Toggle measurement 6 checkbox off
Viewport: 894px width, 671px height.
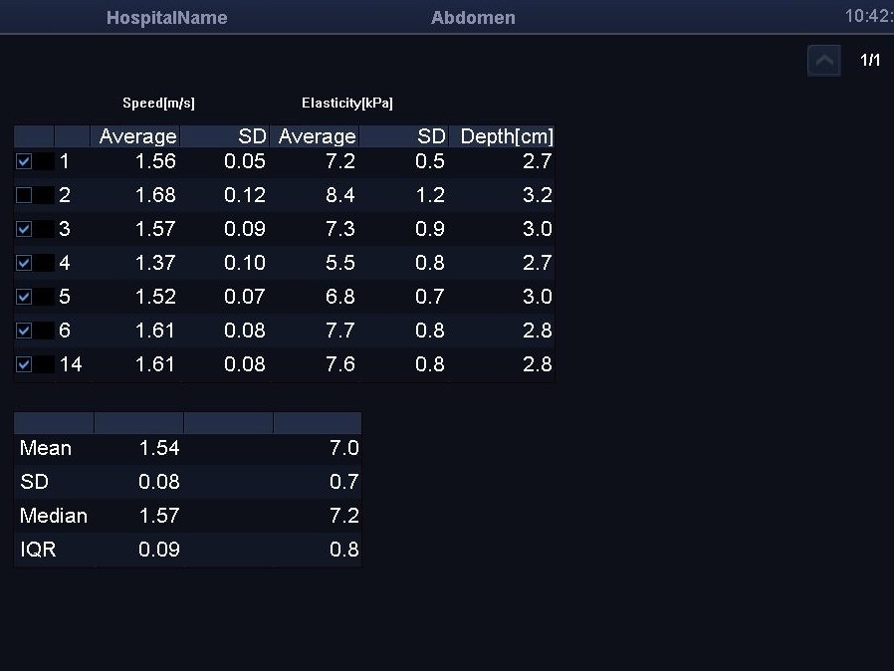(x=24, y=331)
